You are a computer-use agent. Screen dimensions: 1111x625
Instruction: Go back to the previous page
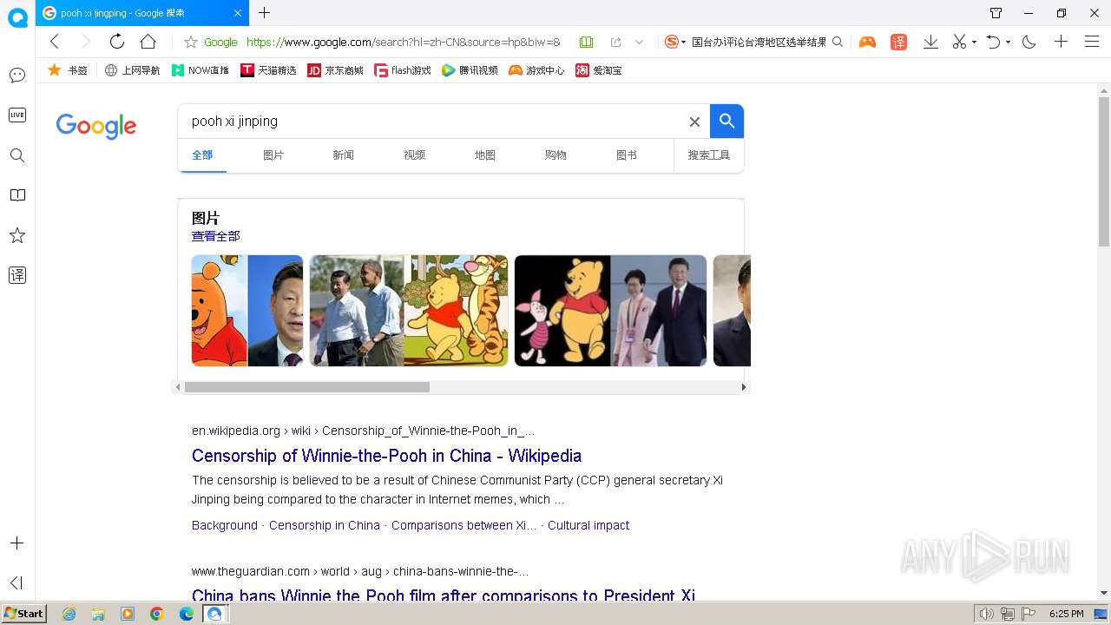pos(54,42)
